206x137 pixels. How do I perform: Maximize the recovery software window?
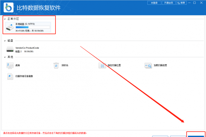click(x=195, y=3)
